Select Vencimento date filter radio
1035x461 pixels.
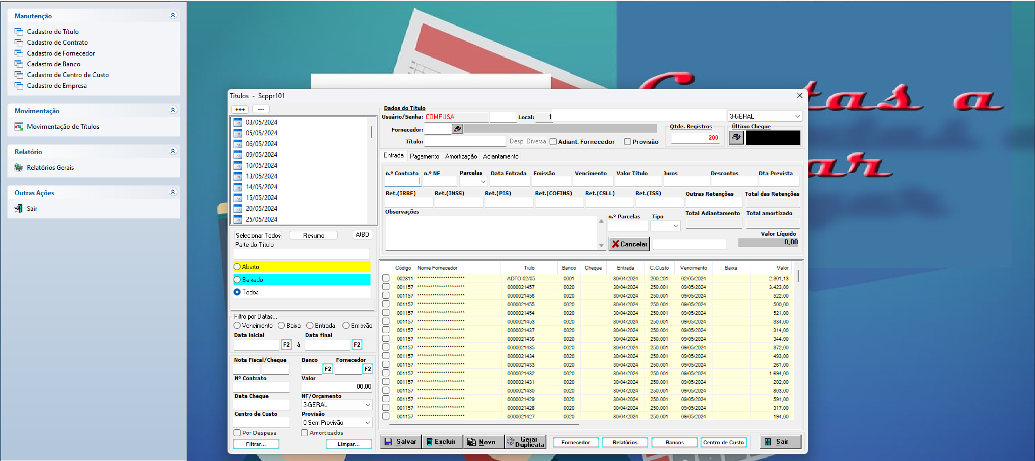(x=237, y=326)
